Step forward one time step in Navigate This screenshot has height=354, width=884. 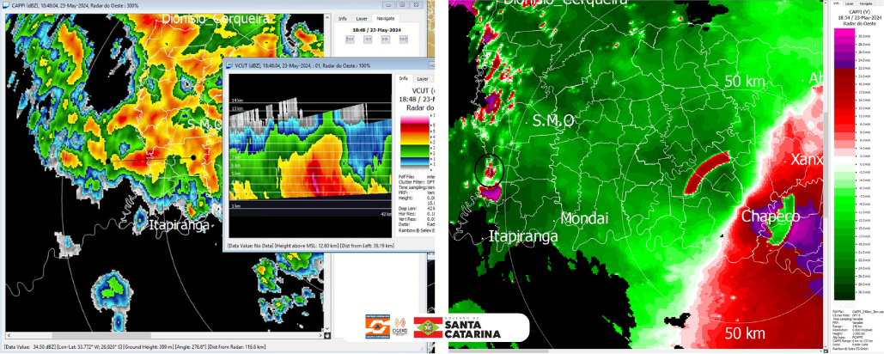[386, 40]
